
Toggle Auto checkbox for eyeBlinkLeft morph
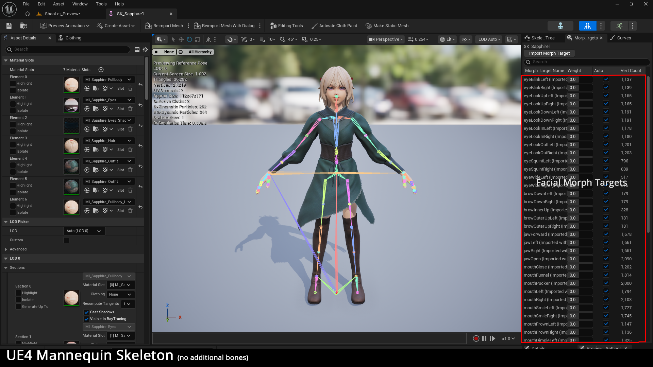pos(606,79)
